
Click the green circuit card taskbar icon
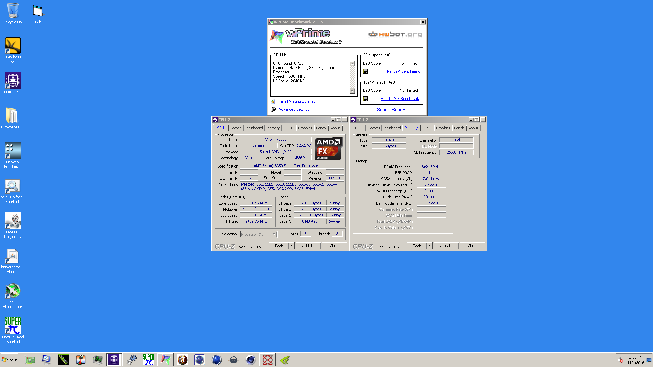point(30,360)
